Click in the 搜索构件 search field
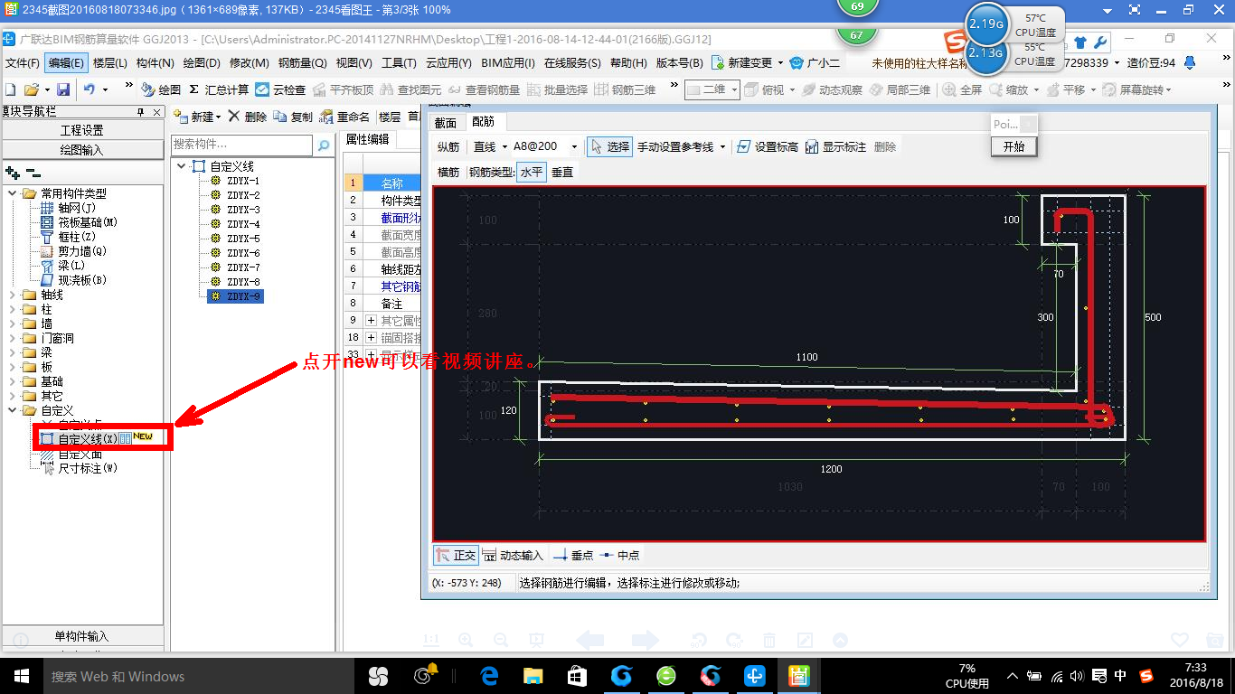This screenshot has height=694, width=1235. [241, 145]
